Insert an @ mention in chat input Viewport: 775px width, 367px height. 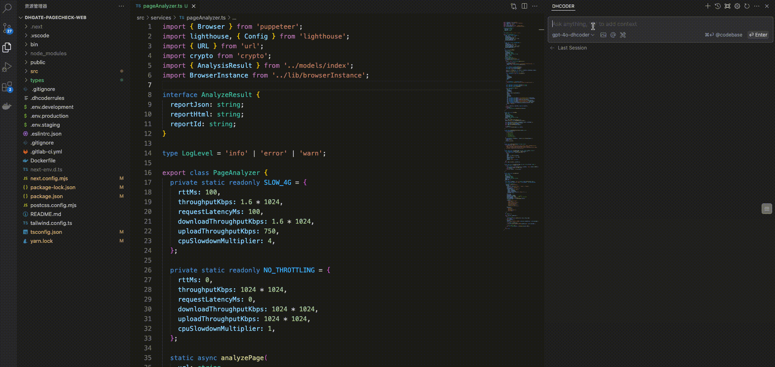613,35
